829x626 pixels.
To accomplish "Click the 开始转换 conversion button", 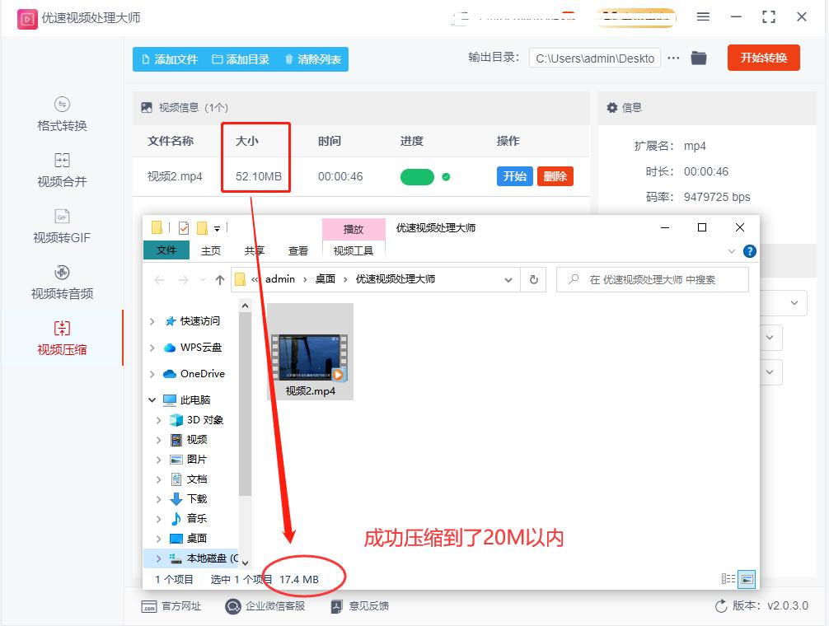I will pos(763,58).
